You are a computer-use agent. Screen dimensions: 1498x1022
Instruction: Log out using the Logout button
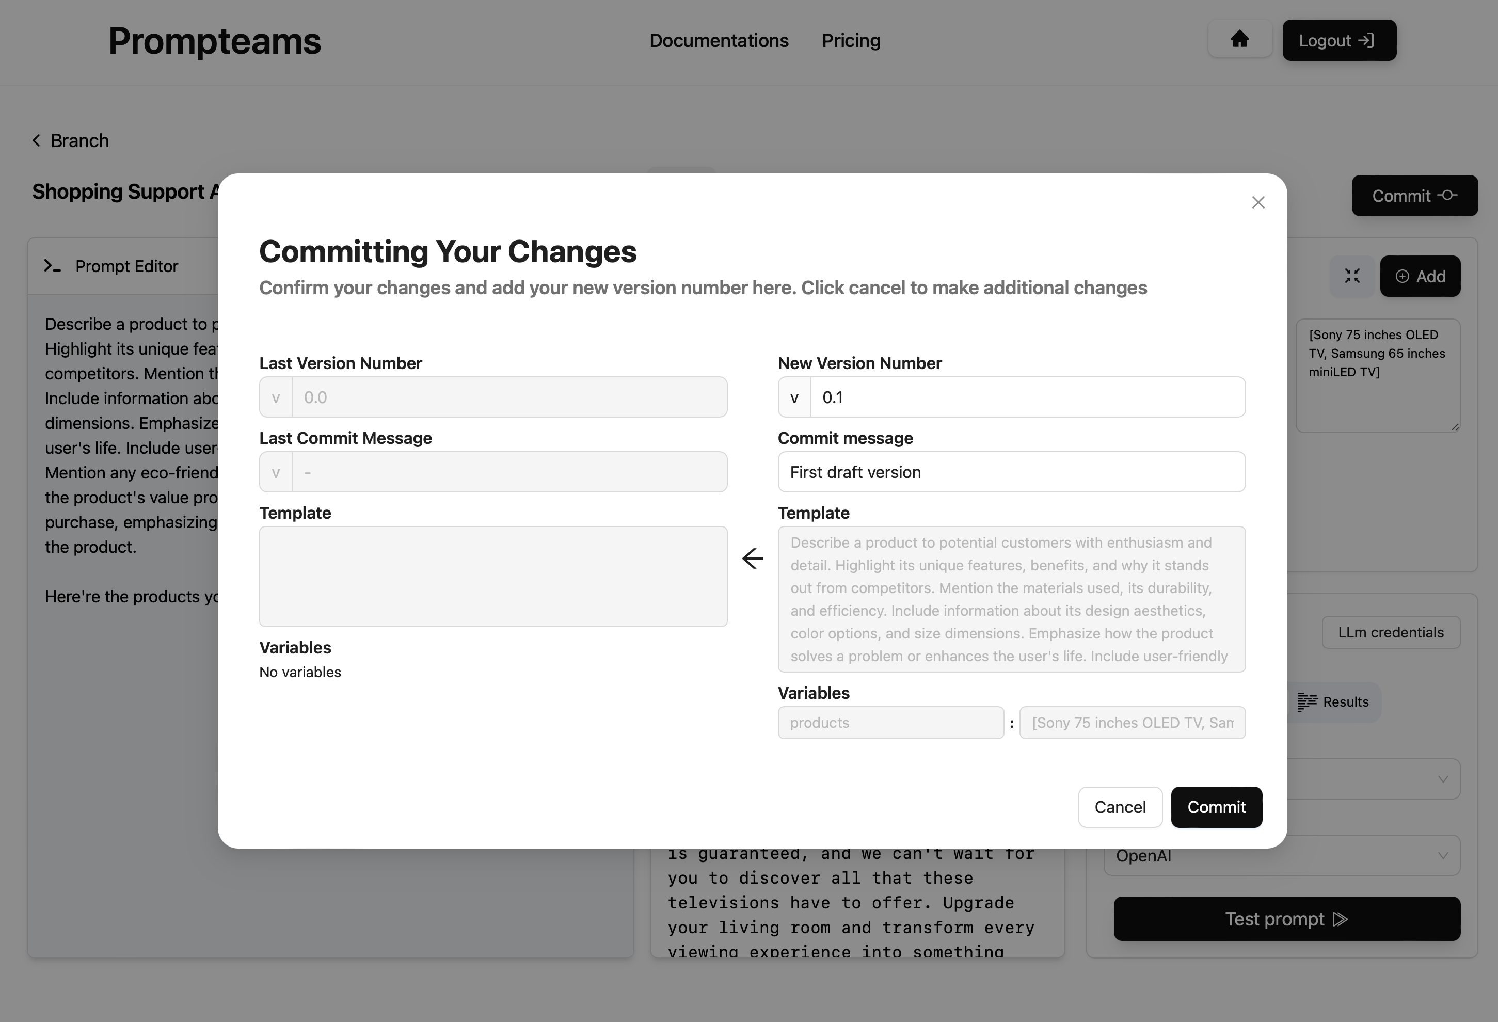click(1339, 40)
